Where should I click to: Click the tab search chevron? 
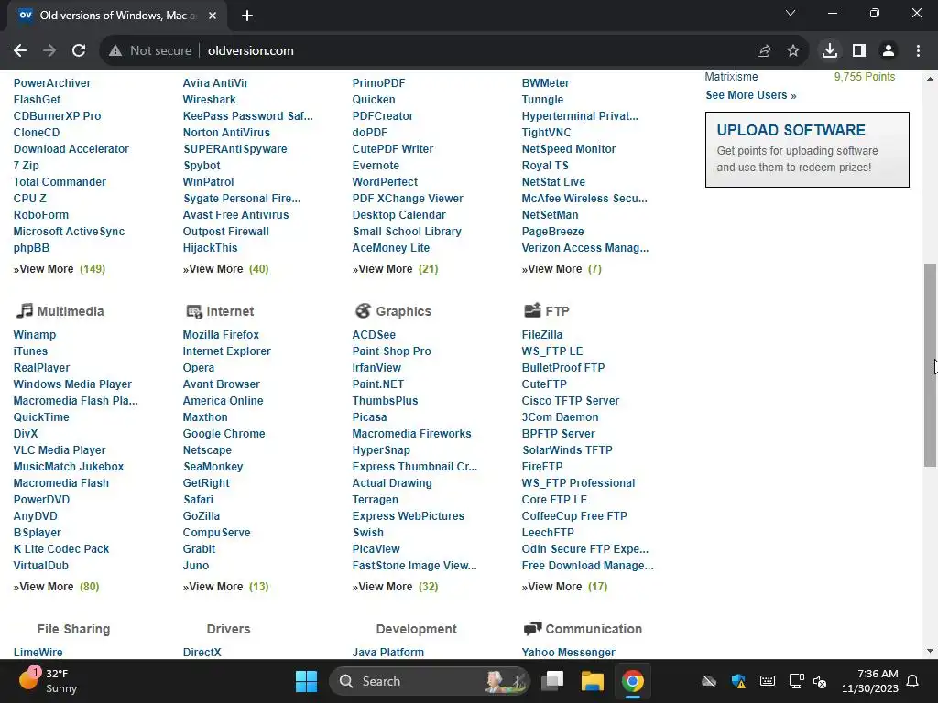(x=791, y=13)
